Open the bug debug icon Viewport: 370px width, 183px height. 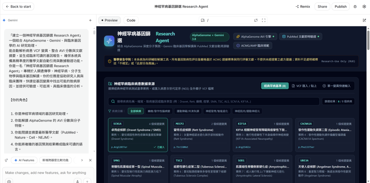(355, 6)
